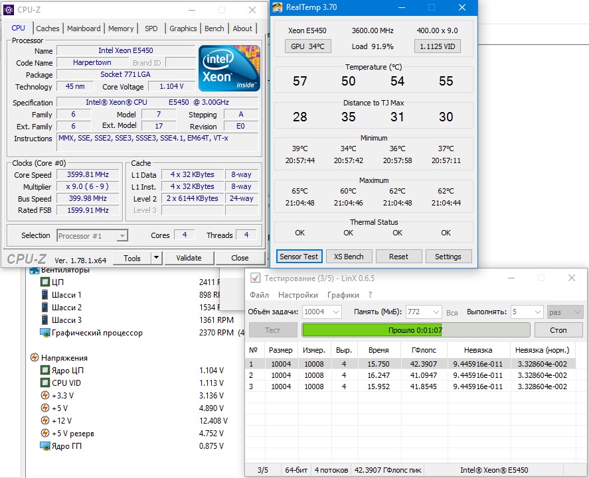Click the CPU-Z title bar app icon
The height and width of the screenshot is (478, 589).
click(8, 10)
